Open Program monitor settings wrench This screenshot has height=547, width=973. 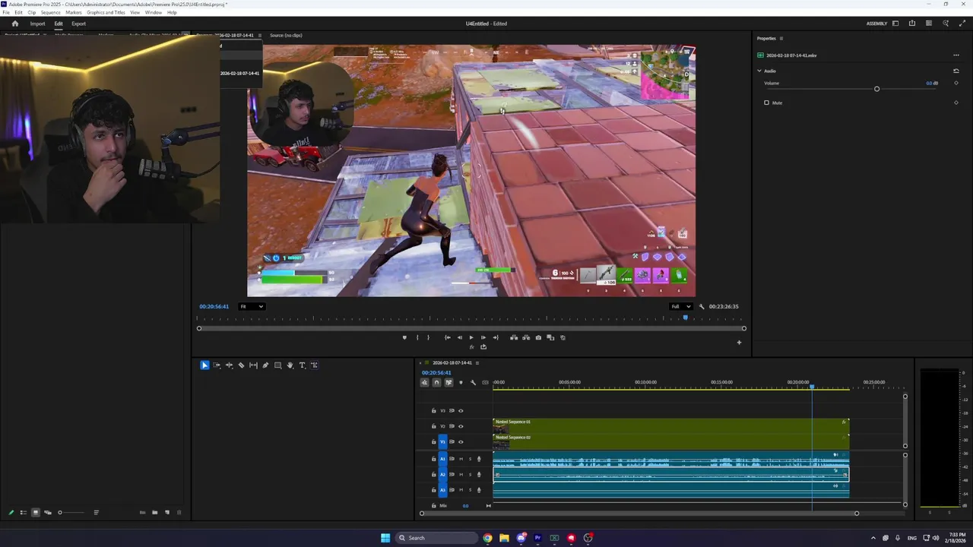pyautogui.click(x=702, y=306)
